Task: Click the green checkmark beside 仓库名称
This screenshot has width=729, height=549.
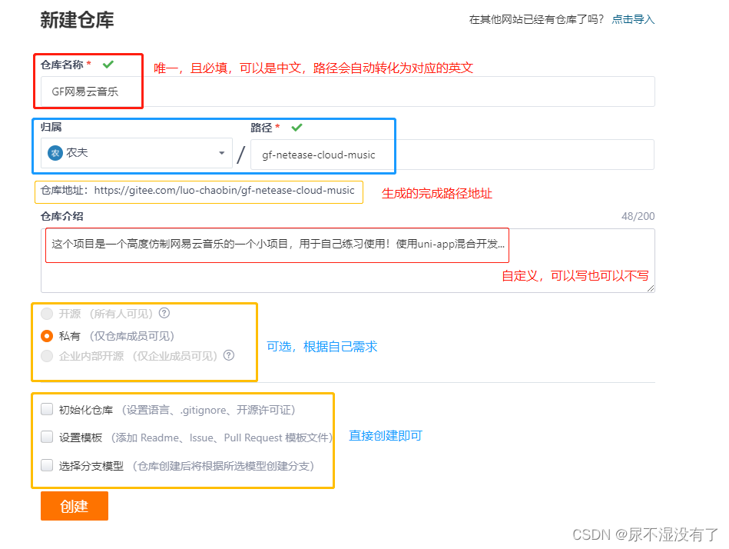Action: coord(108,65)
